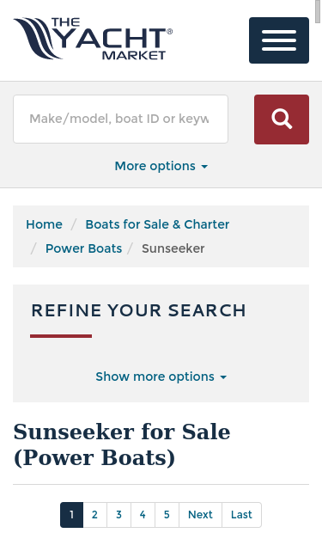
Task: Open Boats for Sale & Charter breadcrumb
Action: 157,224
